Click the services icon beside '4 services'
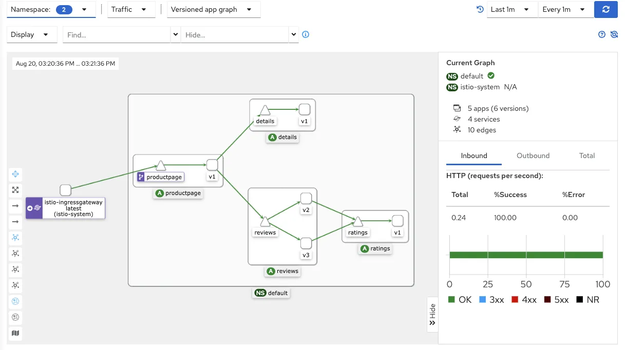This screenshot has width=625, height=350. [457, 119]
